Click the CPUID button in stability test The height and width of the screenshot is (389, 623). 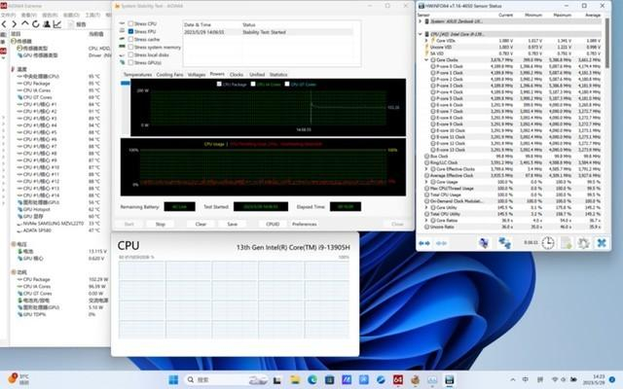tap(273, 225)
